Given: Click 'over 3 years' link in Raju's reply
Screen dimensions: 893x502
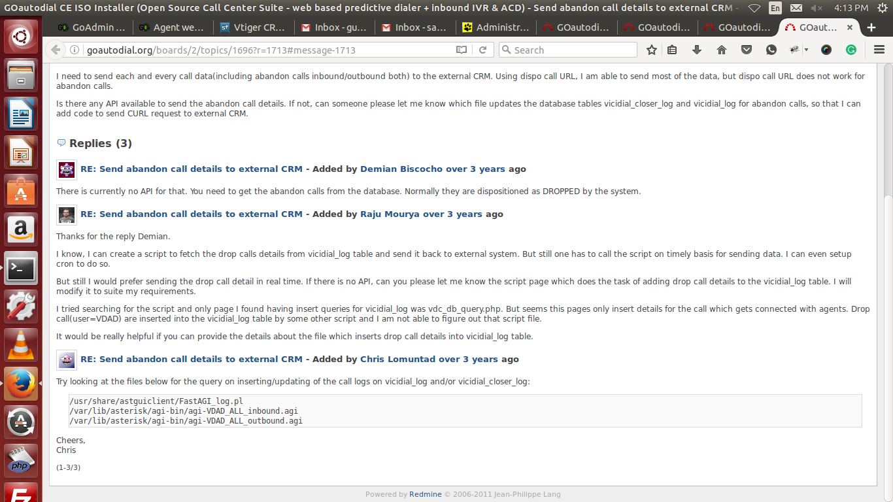Looking at the screenshot, I should pos(452,214).
